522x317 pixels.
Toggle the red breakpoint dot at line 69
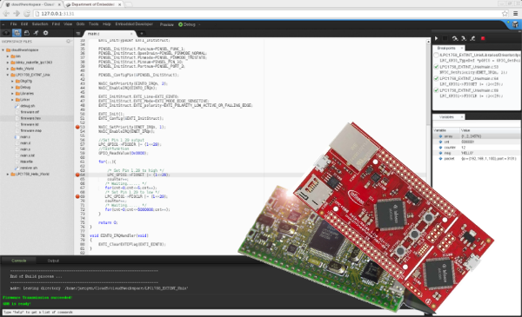pos(77,196)
